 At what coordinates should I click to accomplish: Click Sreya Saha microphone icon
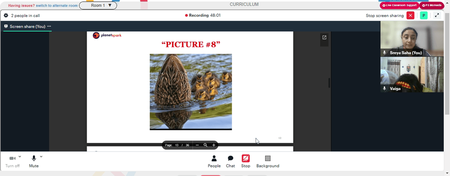(x=385, y=53)
